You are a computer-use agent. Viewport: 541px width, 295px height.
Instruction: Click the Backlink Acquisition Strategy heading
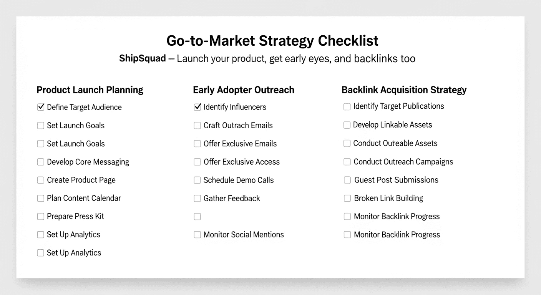(404, 90)
